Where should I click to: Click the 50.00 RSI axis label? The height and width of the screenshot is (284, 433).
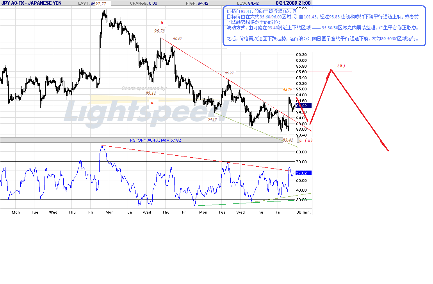(x=301, y=180)
